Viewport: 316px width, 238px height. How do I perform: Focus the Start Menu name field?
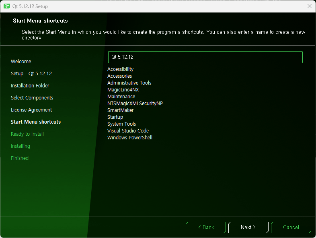click(x=205, y=57)
